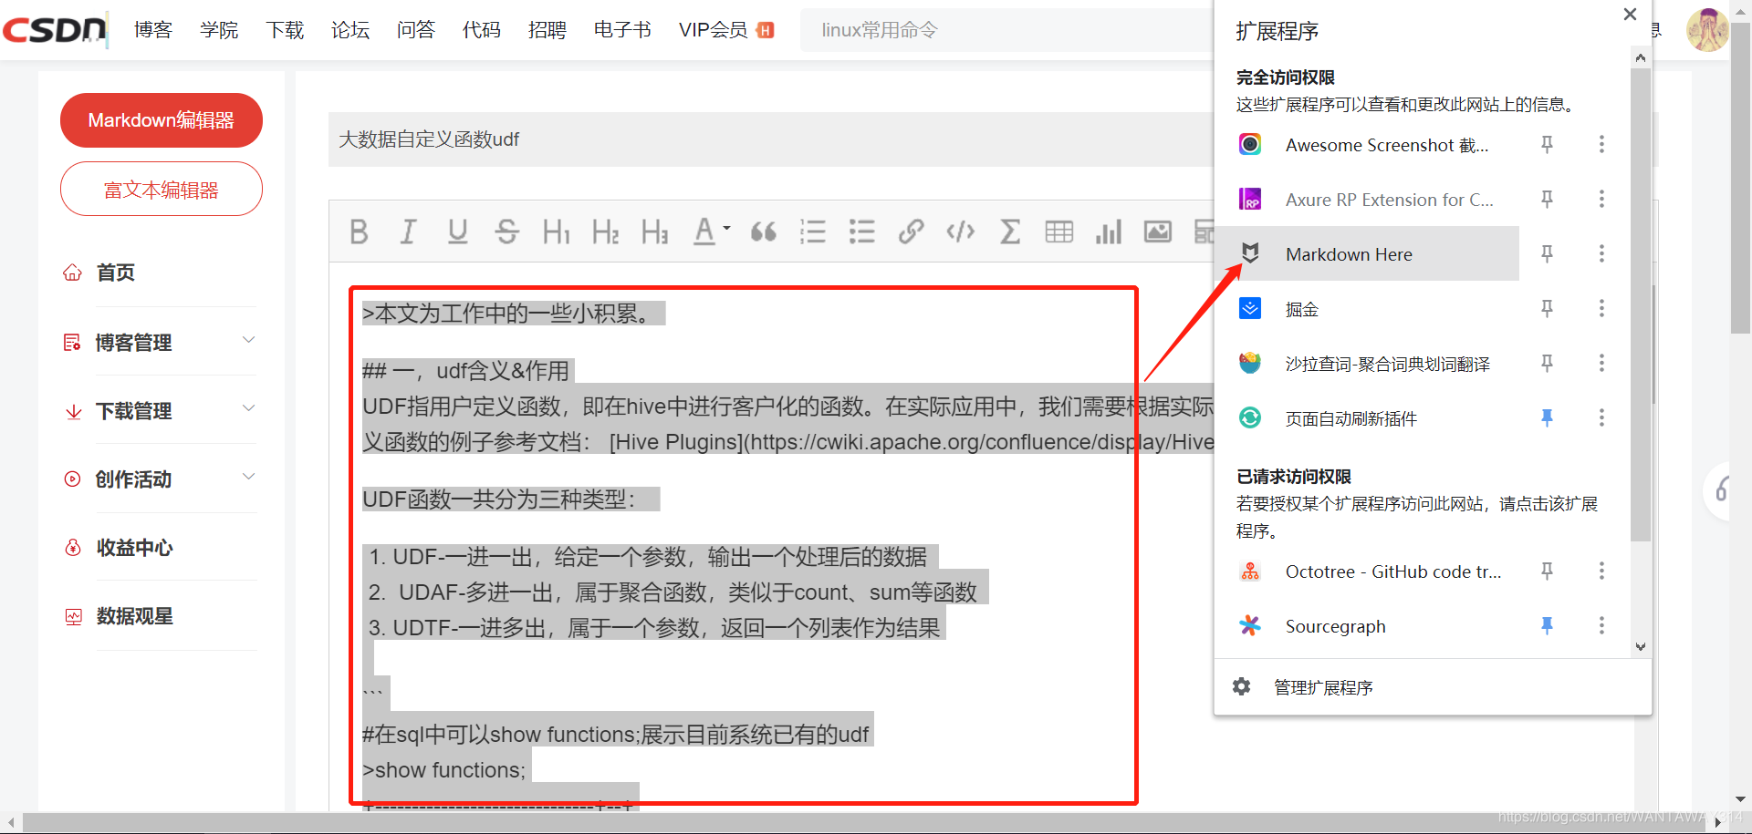Pin the Octotree extension
The height and width of the screenshot is (834, 1752).
1547,571
